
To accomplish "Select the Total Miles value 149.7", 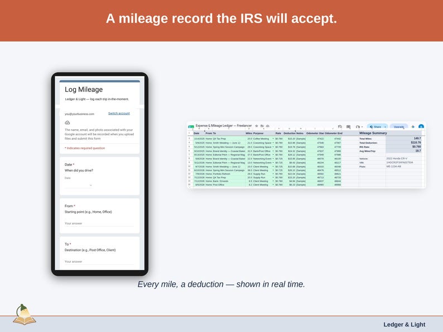I will [404, 139].
